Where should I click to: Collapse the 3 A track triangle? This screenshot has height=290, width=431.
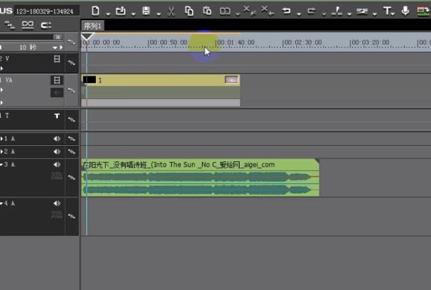[x=2, y=165]
